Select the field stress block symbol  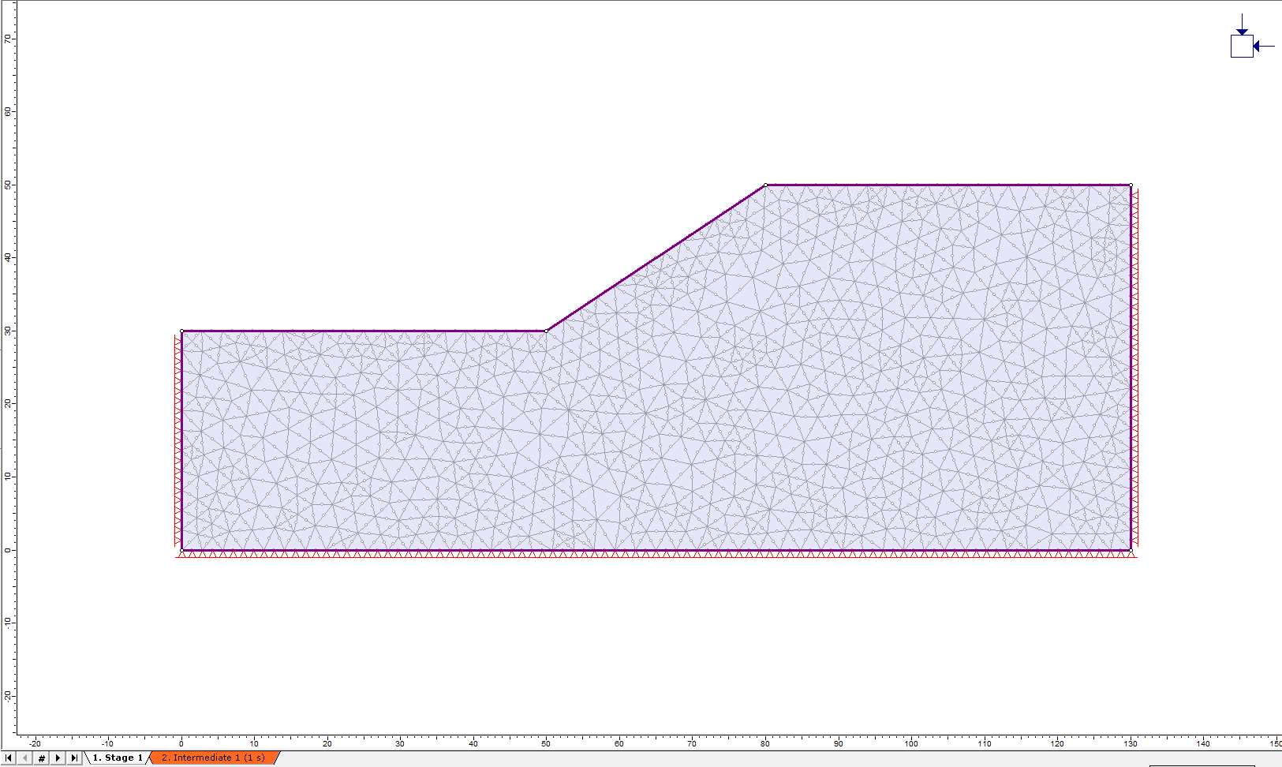(1243, 47)
